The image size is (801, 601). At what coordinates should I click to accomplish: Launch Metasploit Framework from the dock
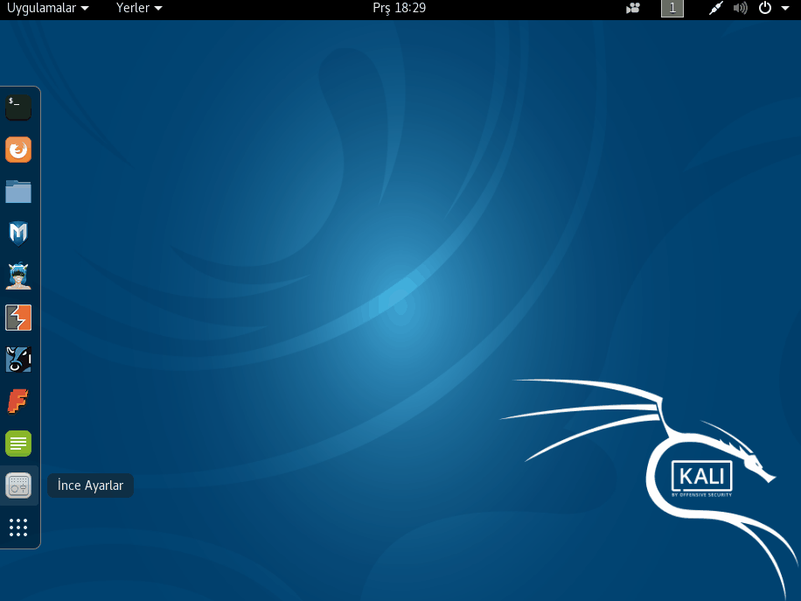pyautogui.click(x=18, y=234)
